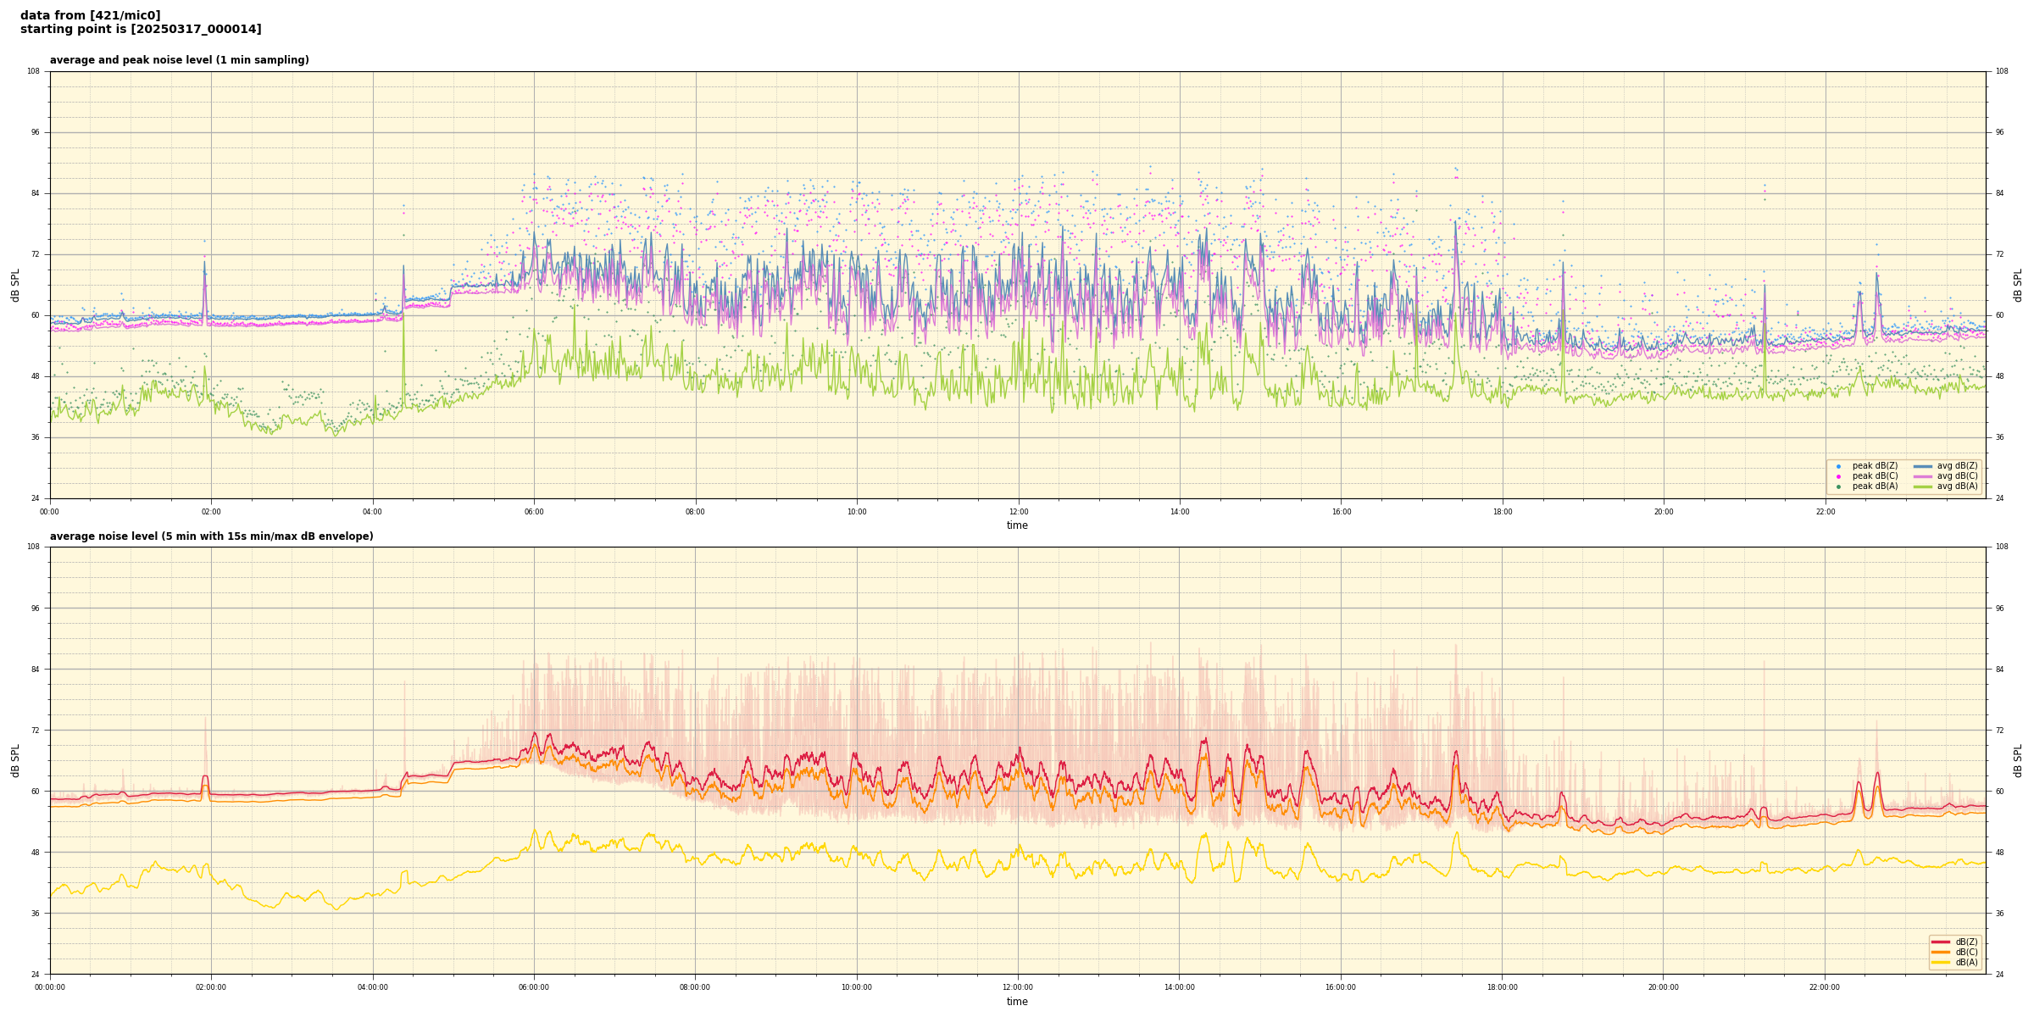
Task: Click the yellow dB(A) legend entry in lower chart
Action: coord(1941,962)
